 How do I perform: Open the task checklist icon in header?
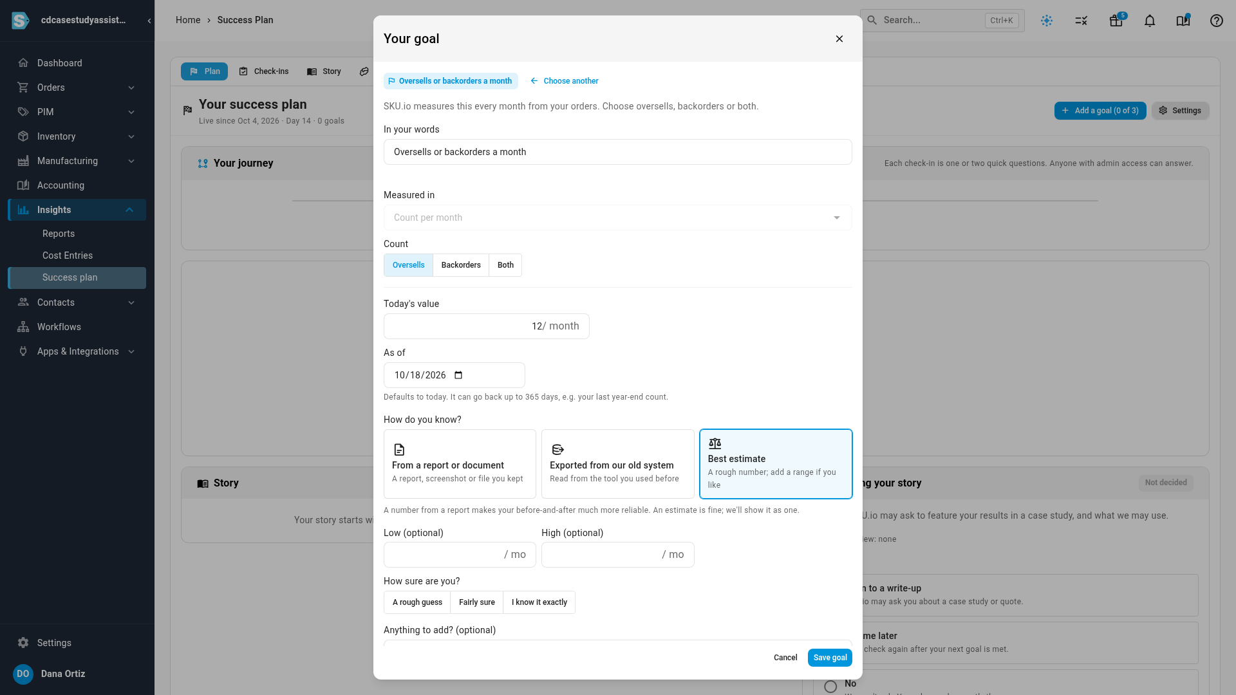[x=1081, y=21]
